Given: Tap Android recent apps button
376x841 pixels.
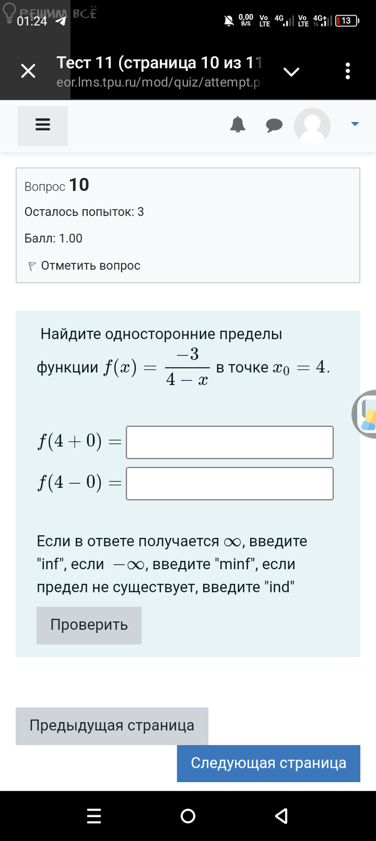Looking at the screenshot, I should (94, 815).
